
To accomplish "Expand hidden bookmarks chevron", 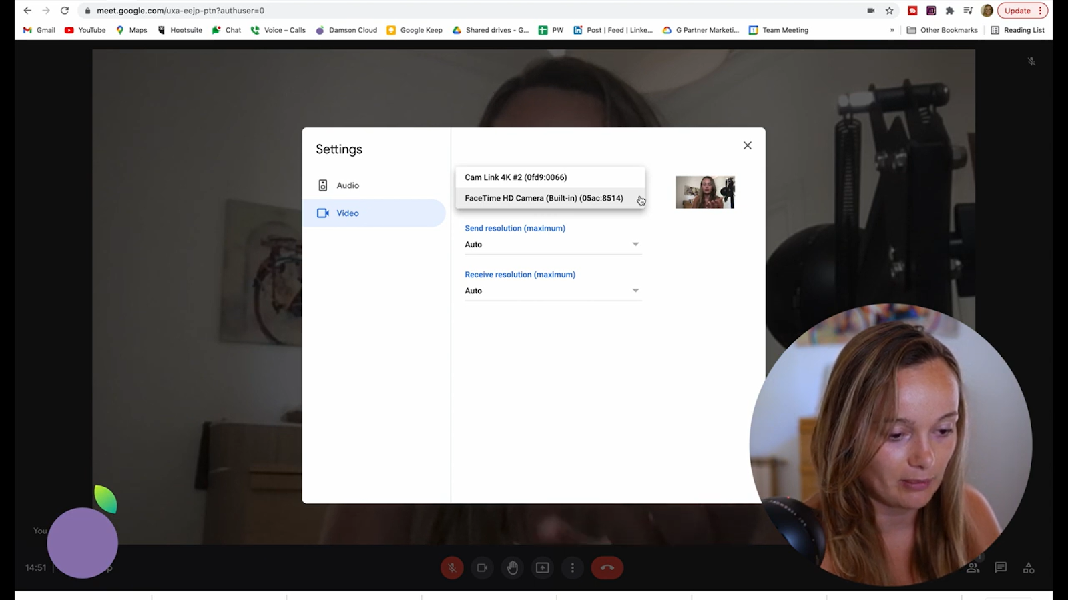I will (892, 30).
